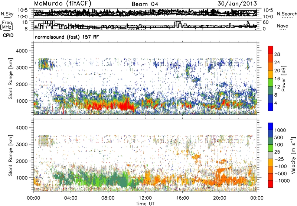The height and width of the screenshot is (206, 297).
Task: Click the 24 label on power colorbar
Action: pos(277,62)
